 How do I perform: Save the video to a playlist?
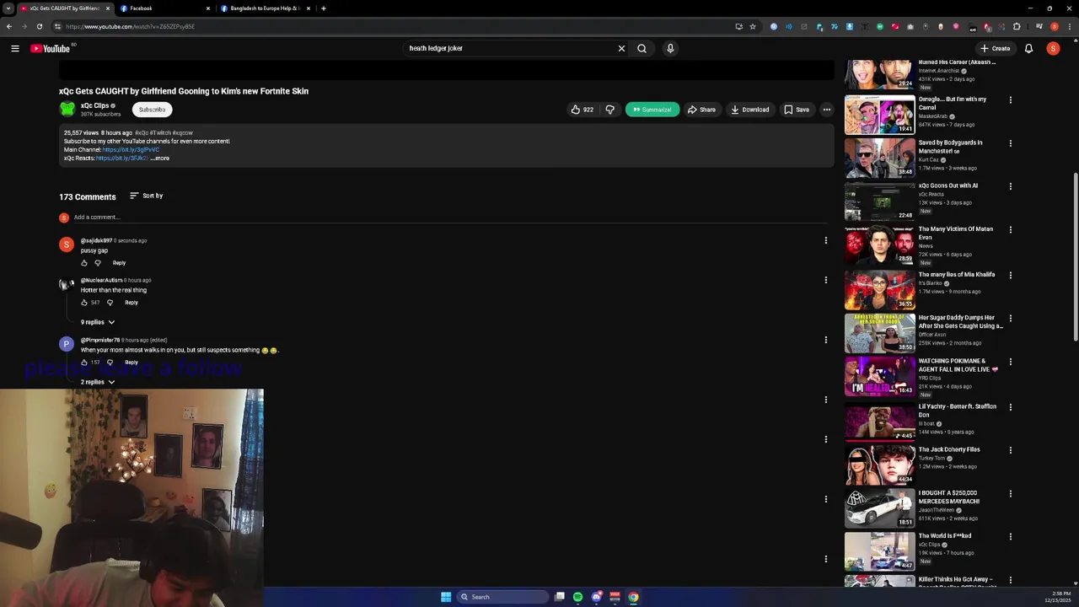coord(797,110)
